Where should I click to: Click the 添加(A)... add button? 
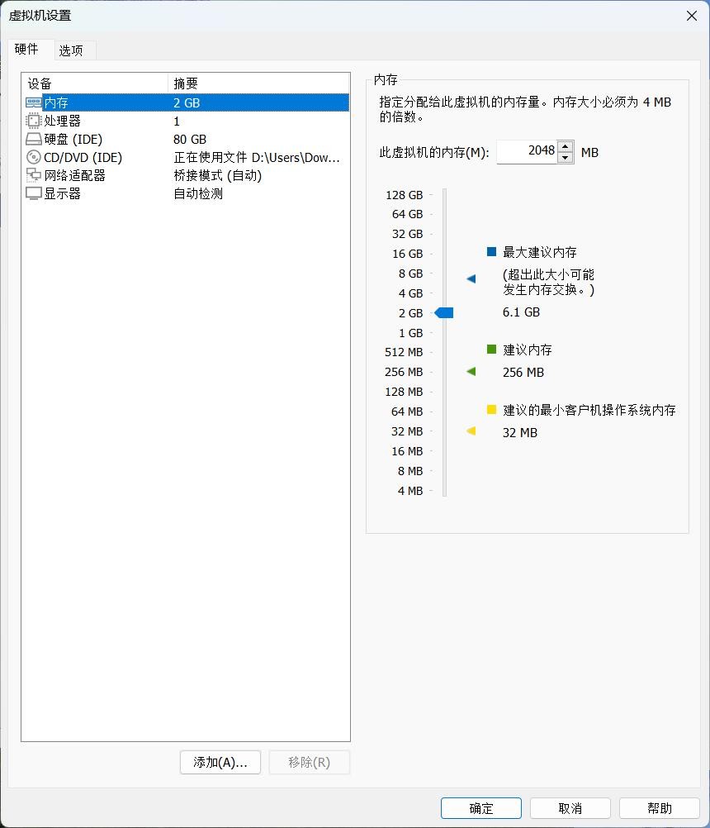[x=220, y=763]
